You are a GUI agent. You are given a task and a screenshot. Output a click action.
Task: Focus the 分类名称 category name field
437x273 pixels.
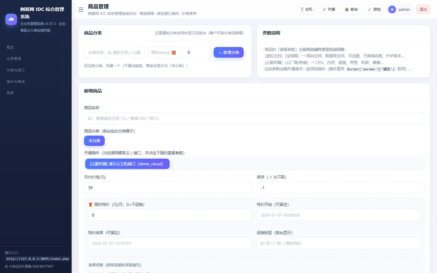[114, 52]
